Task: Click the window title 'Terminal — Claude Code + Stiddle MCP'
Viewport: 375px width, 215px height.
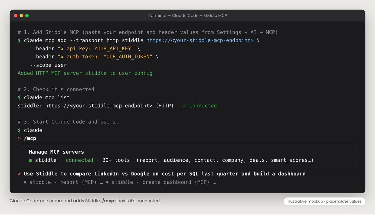Action: click(188, 16)
